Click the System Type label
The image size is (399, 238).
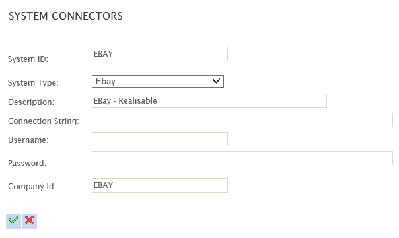pyautogui.click(x=33, y=83)
